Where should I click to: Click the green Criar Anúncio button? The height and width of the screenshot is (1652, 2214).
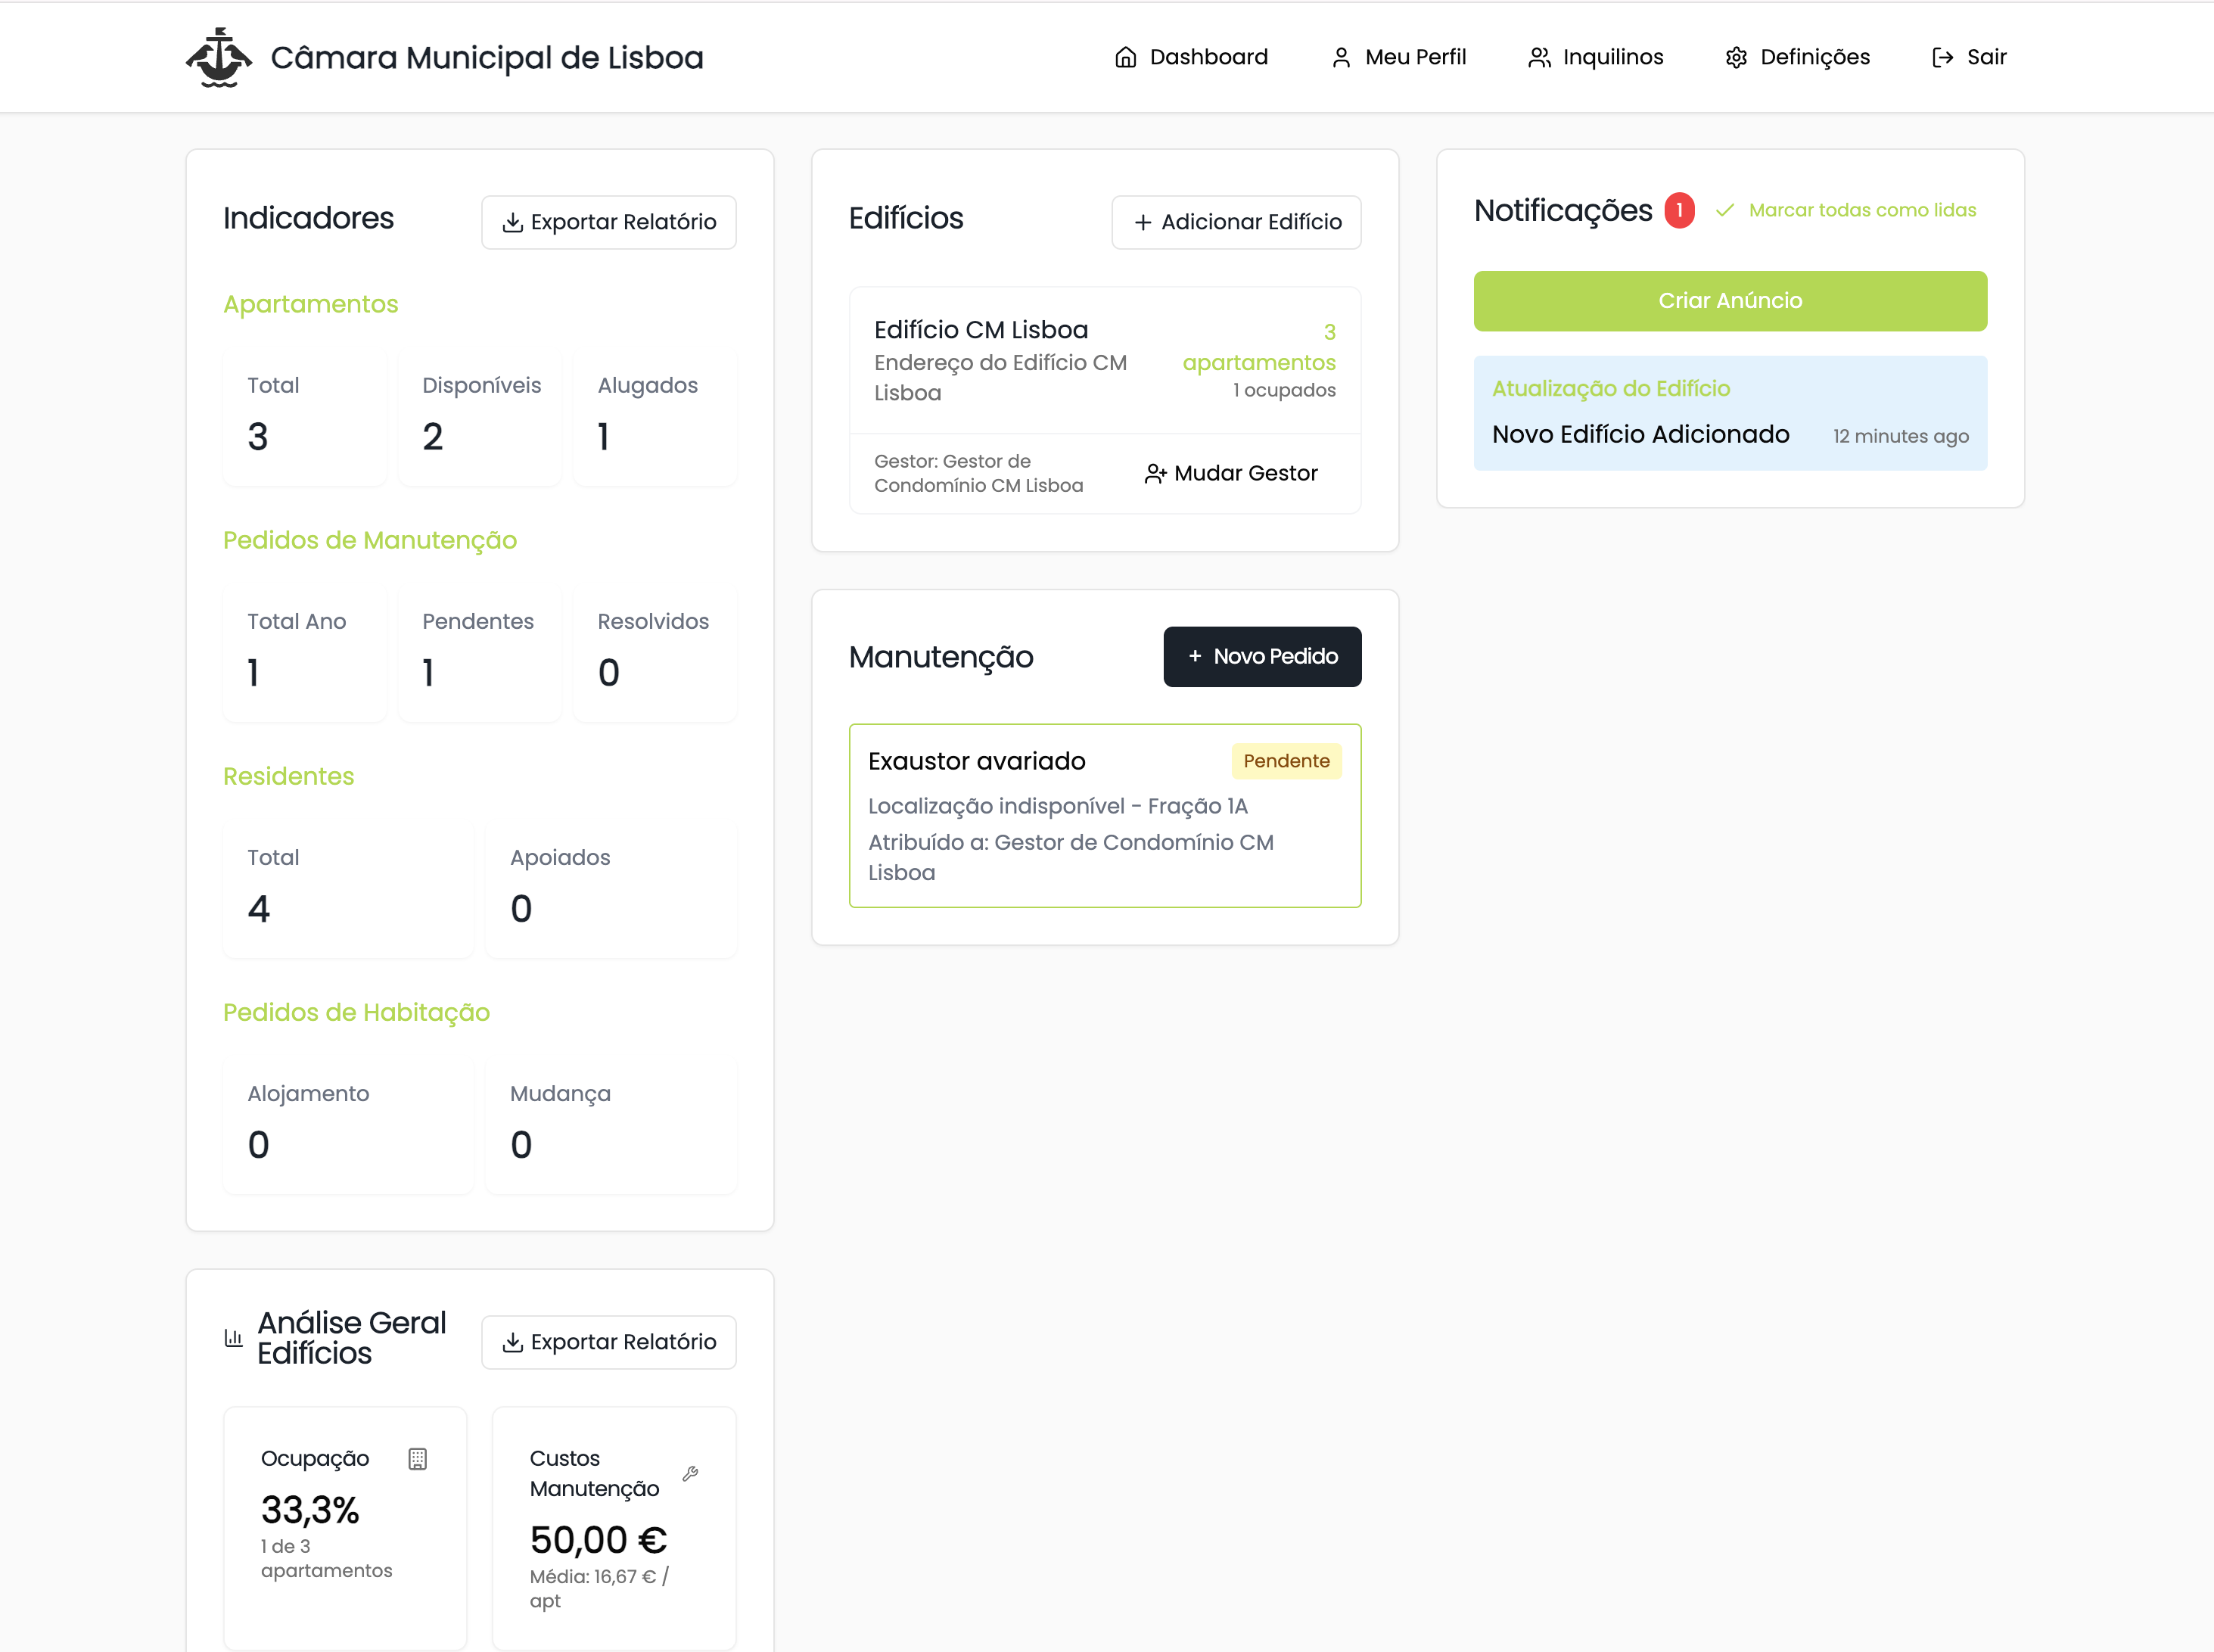(1730, 301)
